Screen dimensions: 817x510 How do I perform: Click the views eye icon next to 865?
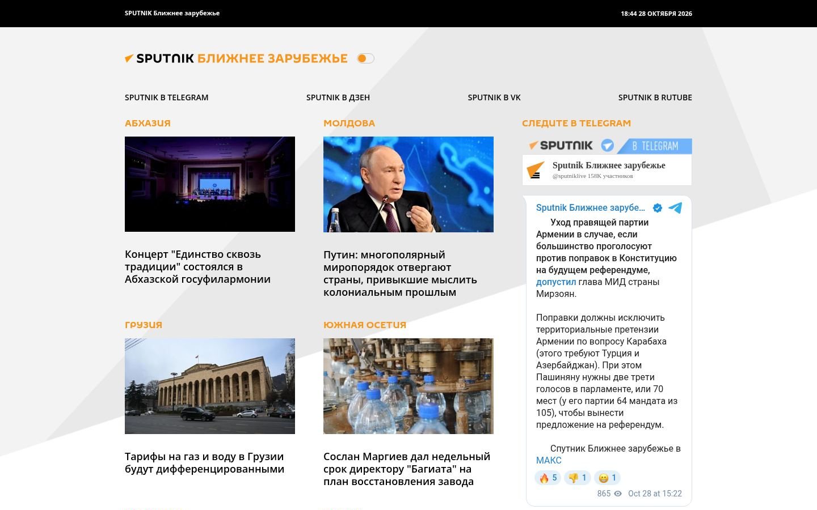click(x=618, y=494)
